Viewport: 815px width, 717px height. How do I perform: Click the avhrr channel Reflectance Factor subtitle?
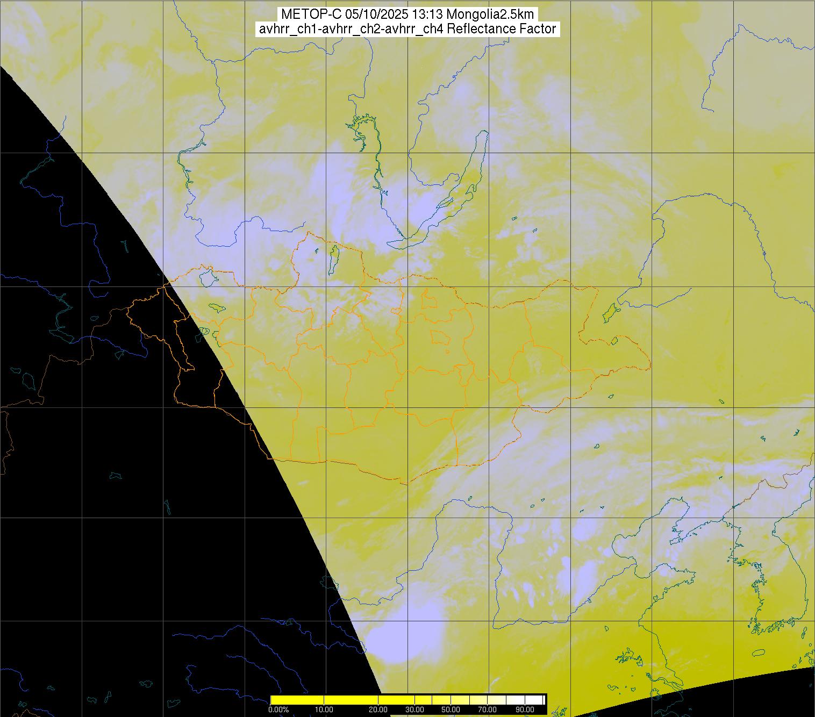(407, 29)
